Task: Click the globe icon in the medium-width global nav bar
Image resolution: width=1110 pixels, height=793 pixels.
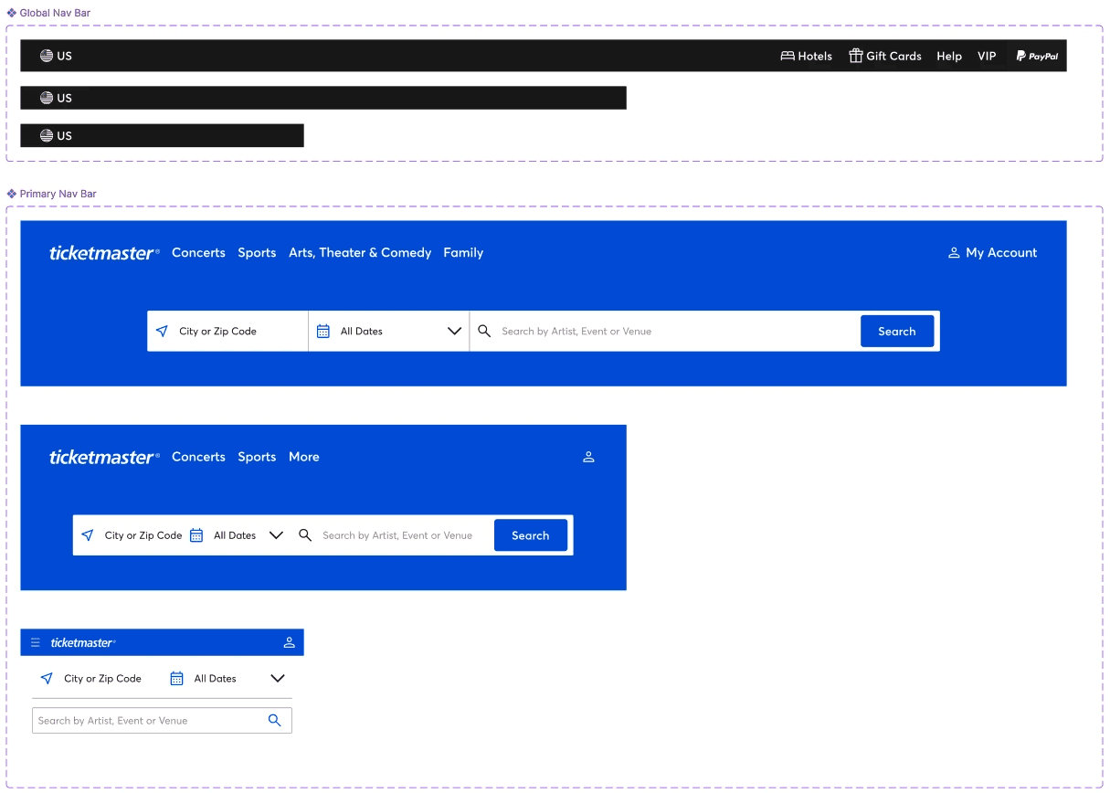Action: click(x=47, y=98)
